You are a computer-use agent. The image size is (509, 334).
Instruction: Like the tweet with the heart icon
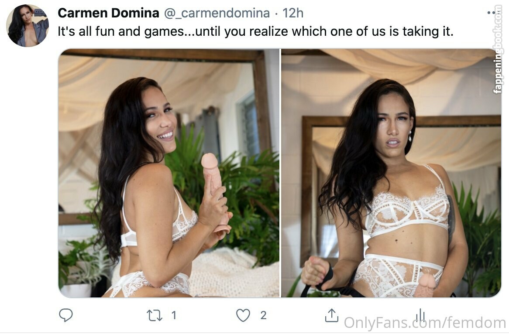click(x=243, y=315)
